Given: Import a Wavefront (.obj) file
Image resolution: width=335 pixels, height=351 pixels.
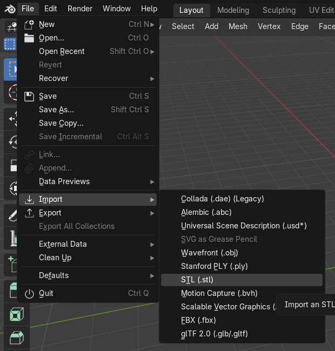Looking at the screenshot, I should tap(242, 253).
